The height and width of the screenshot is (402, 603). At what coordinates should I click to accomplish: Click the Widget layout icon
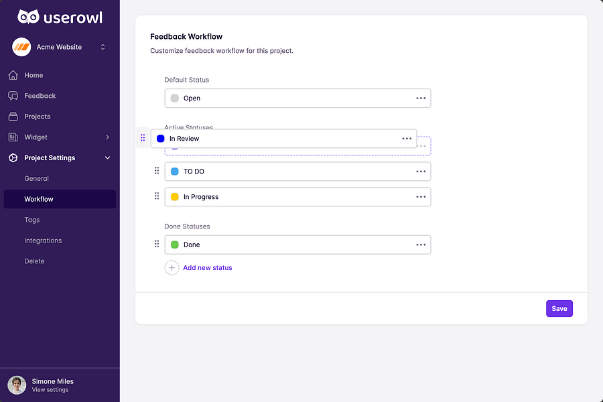pyautogui.click(x=13, y=137)
